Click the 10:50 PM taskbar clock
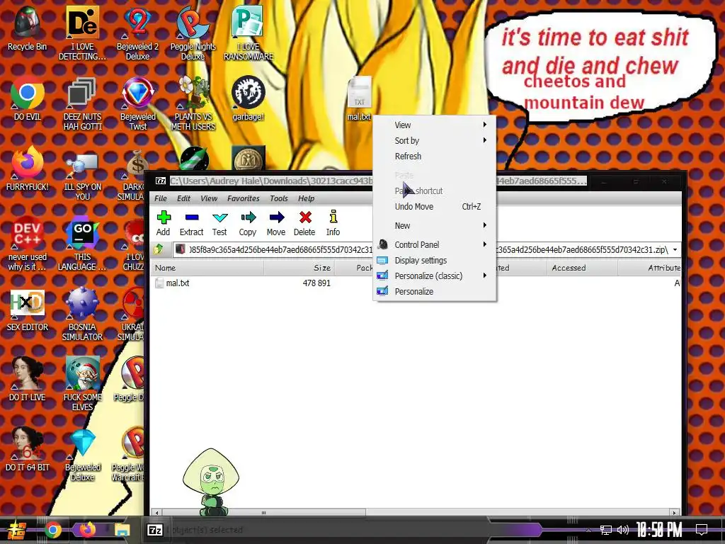 point(659,530)
